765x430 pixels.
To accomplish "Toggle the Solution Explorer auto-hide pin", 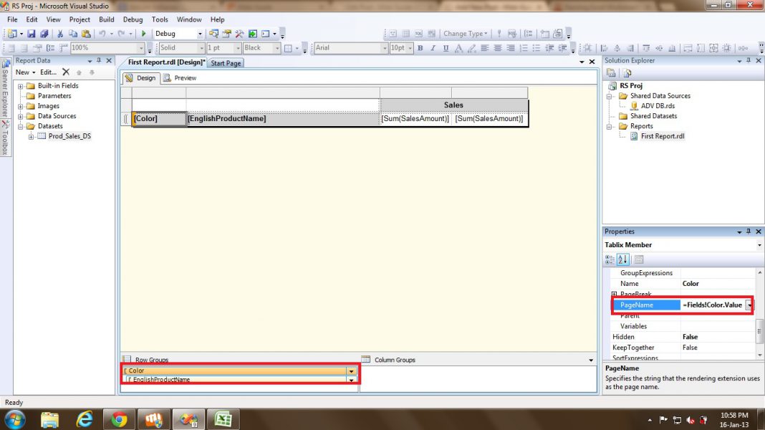I will tap(749, 60).
